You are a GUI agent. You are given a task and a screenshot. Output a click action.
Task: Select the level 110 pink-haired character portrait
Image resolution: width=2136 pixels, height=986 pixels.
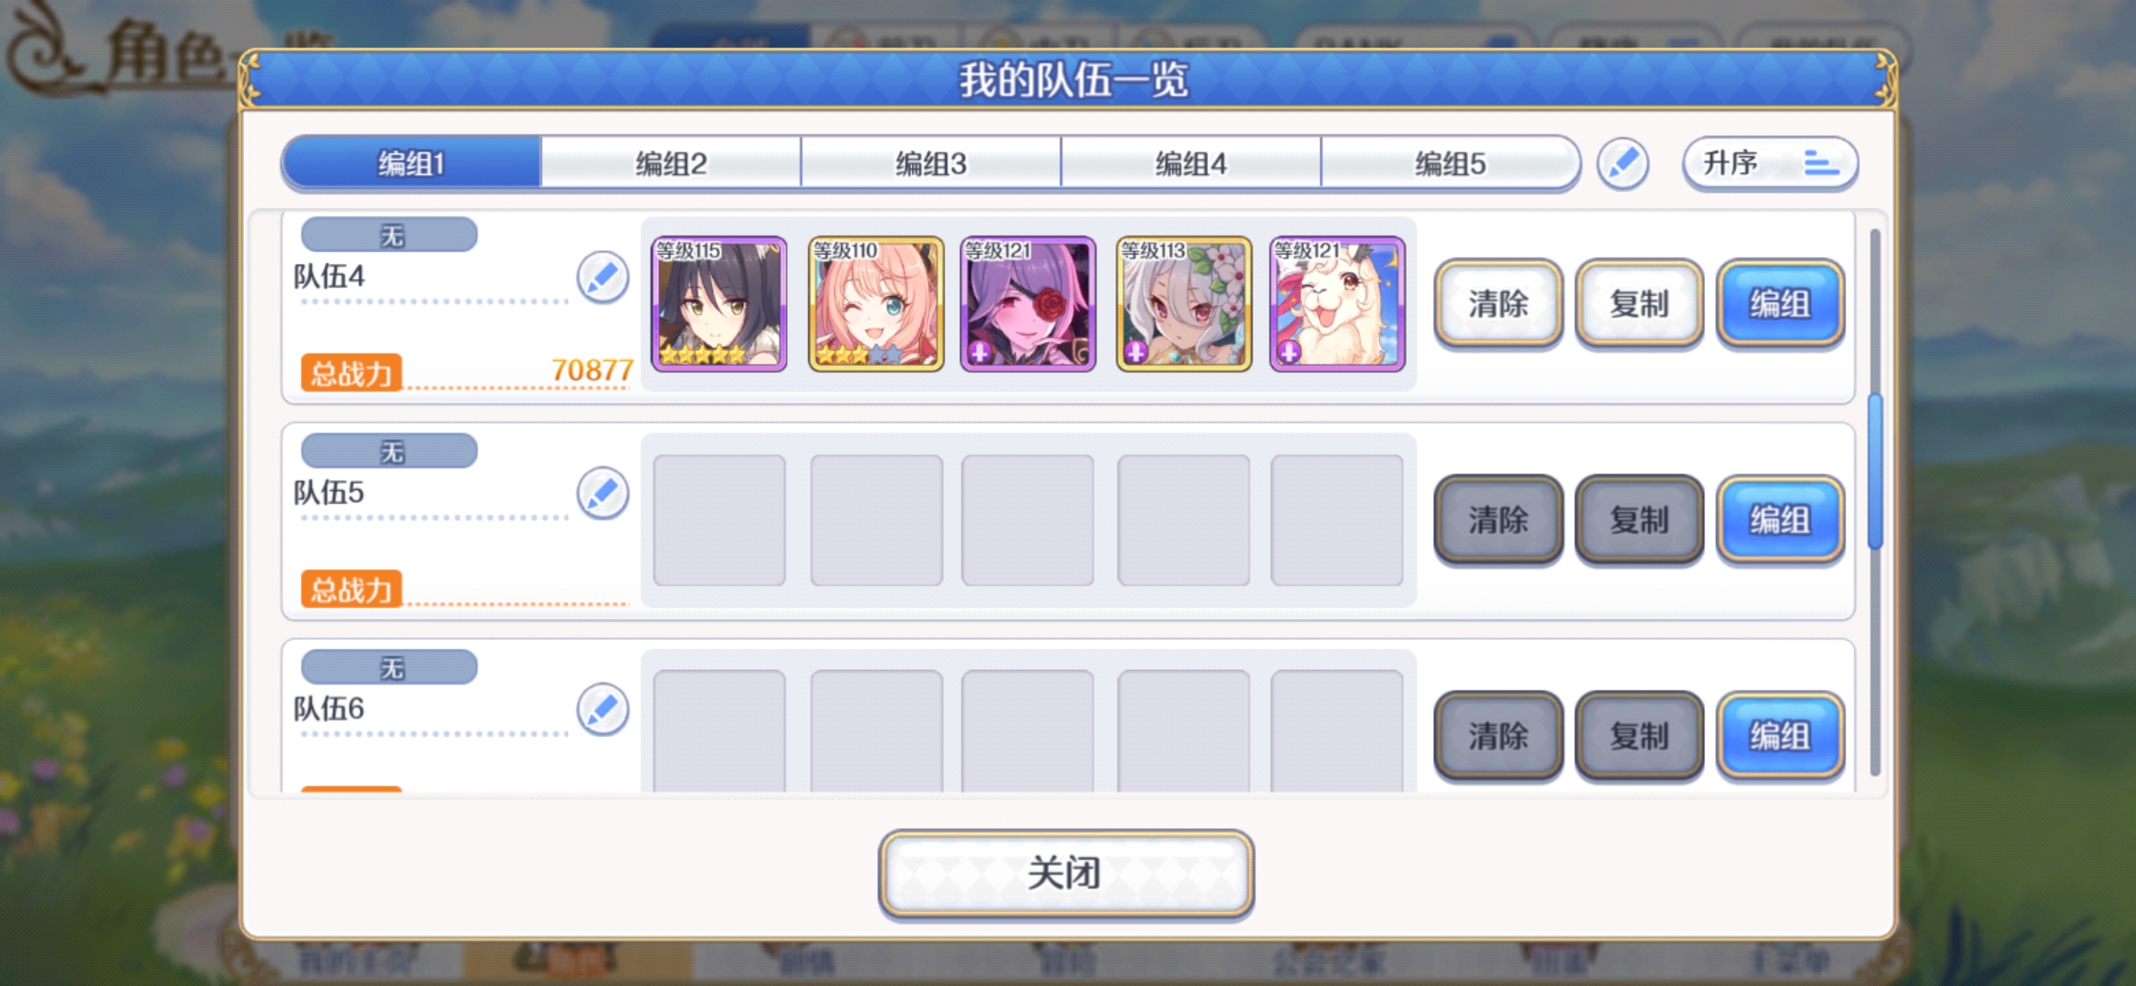point(876,304)
